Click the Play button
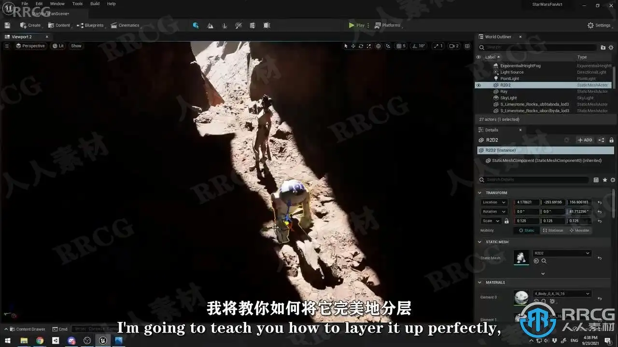The width and height of the screenshot is (618, 347). (x=357, y=25)
